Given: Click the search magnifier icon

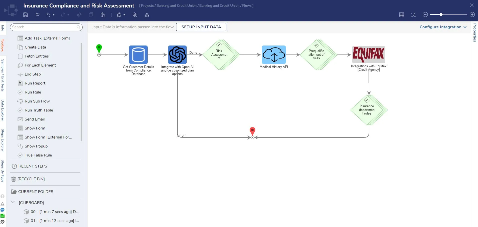Looking at the screenshot, I should pyautogui.click(x=78, y=27).
